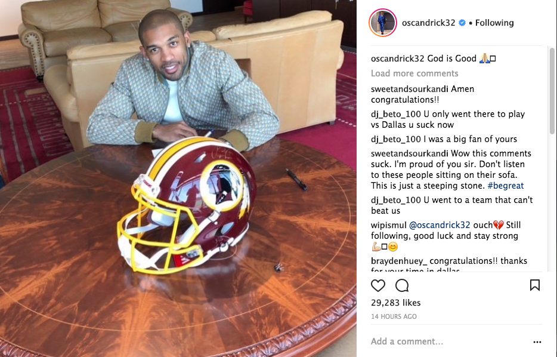This screenshot has width=557, height=357.
Task: Toggle the Following status button
Action: pos(494,23)
